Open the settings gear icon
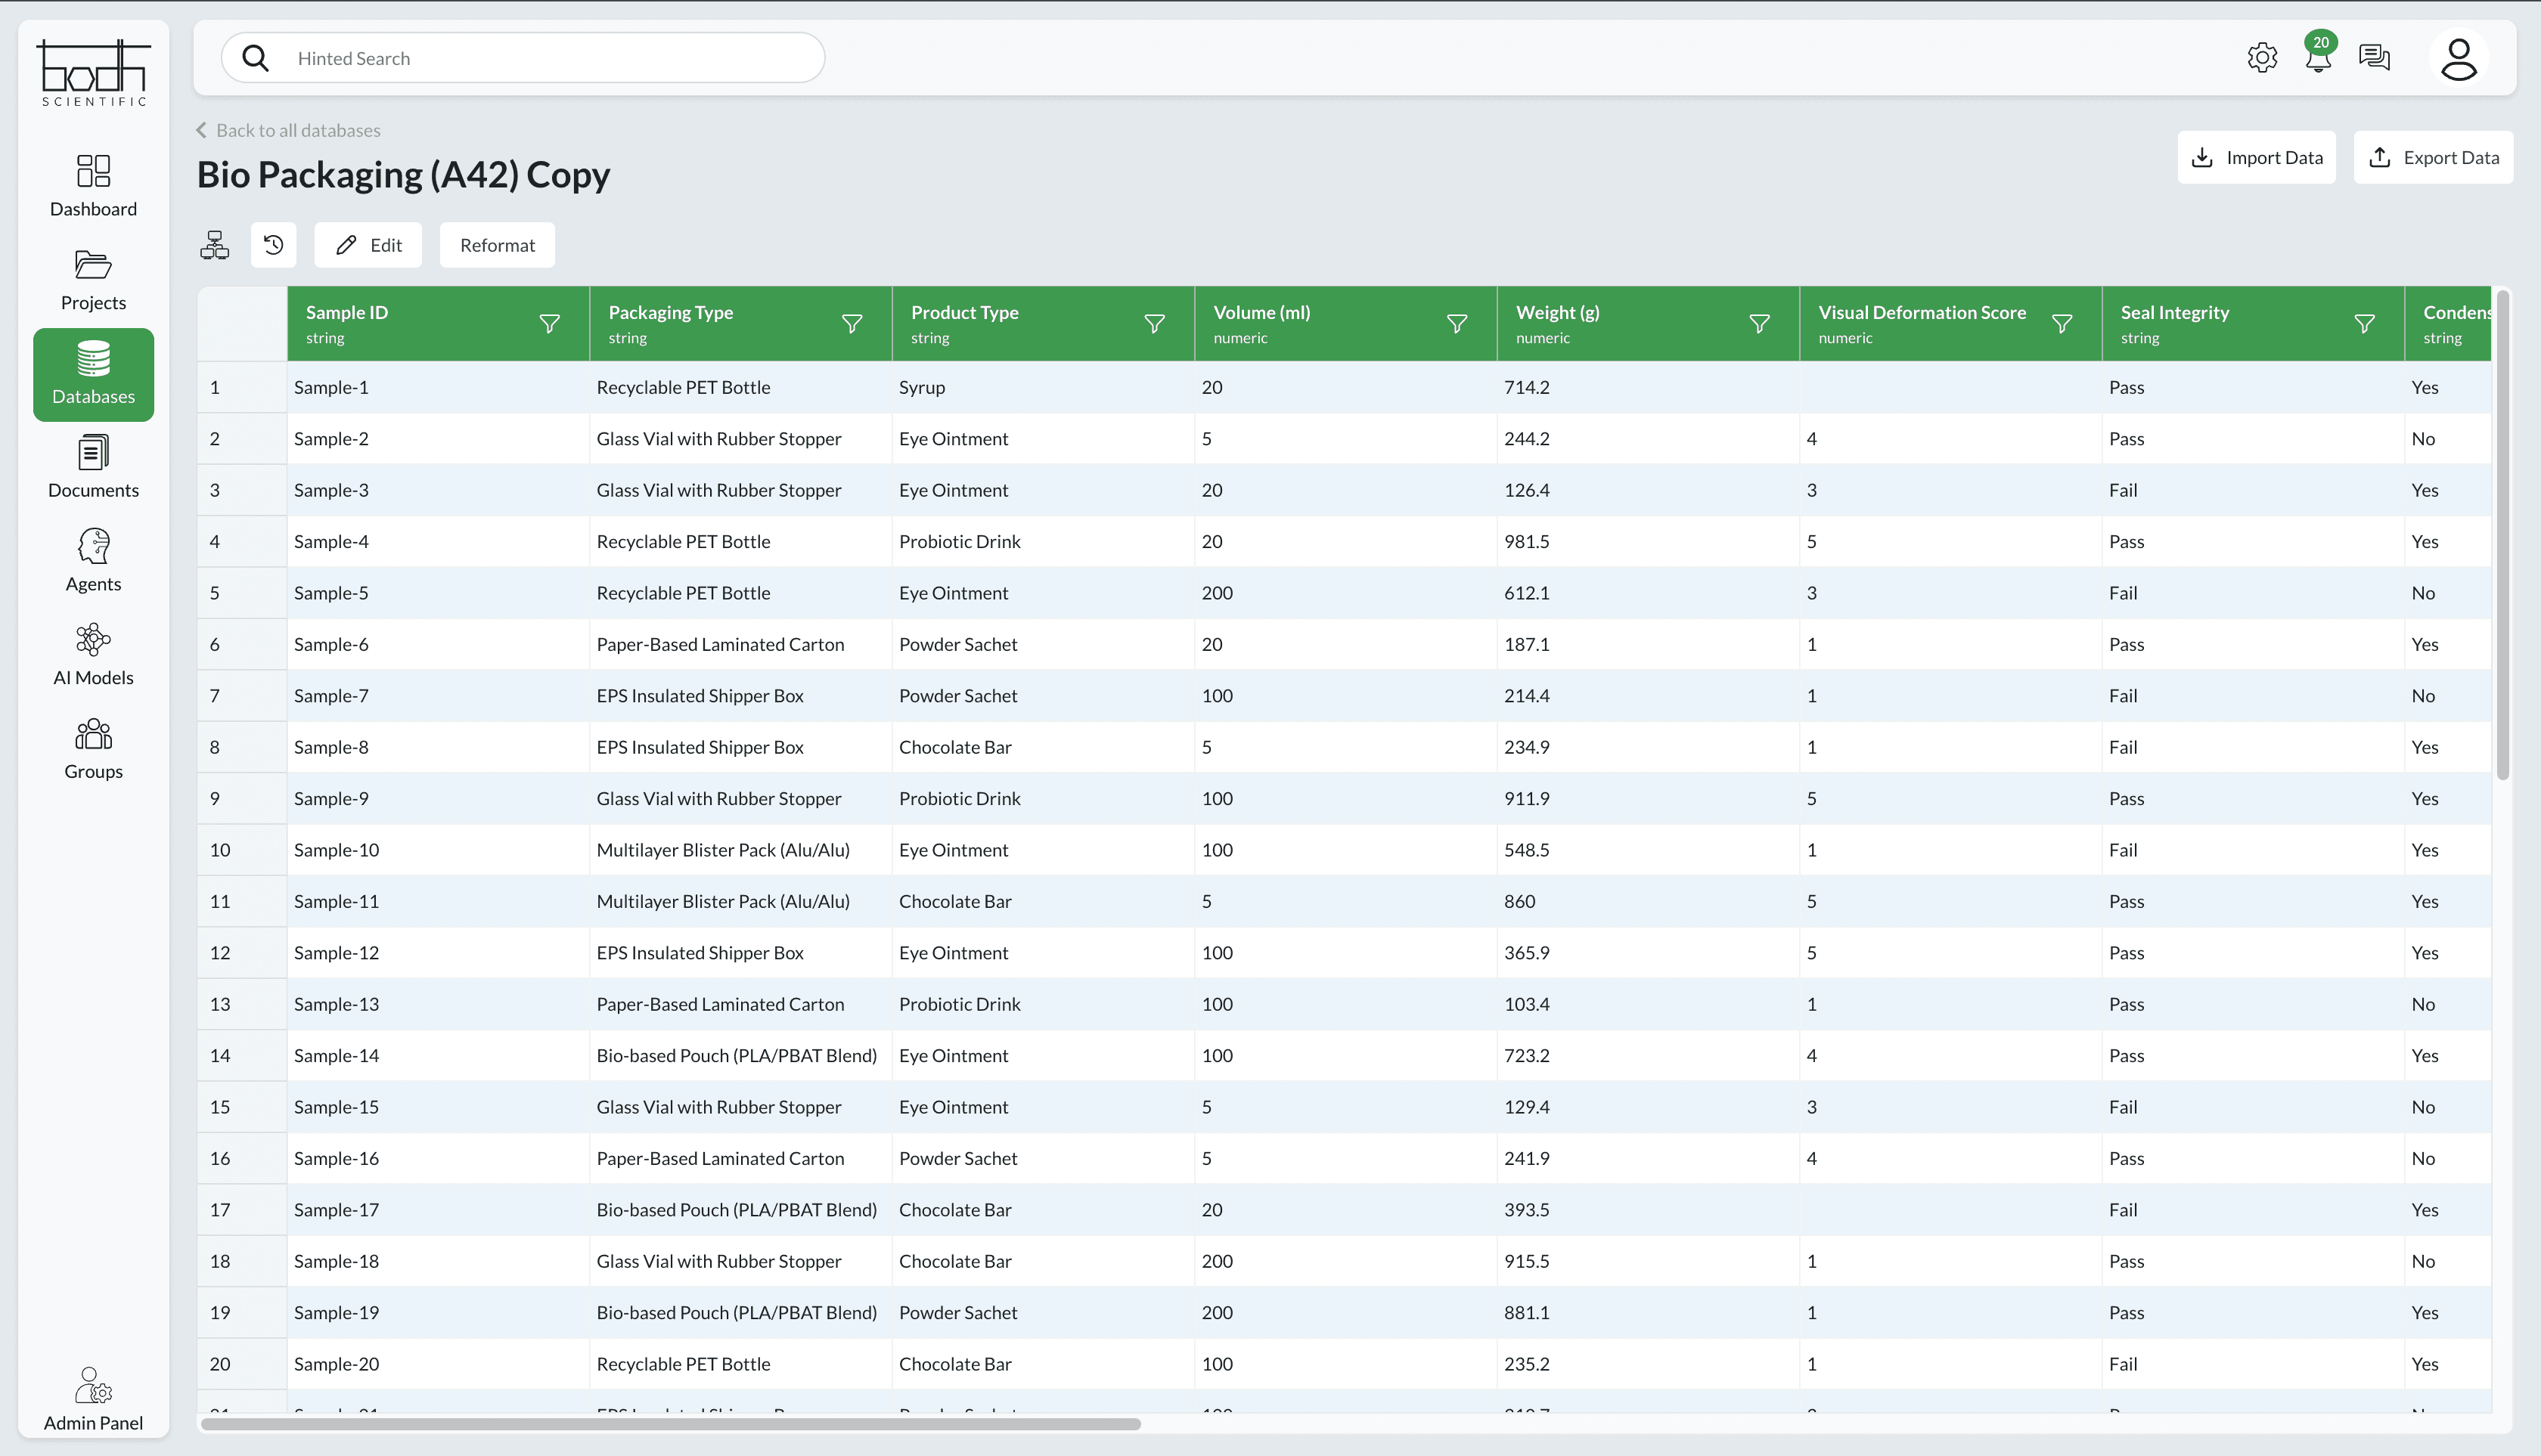Image resolution: width=2541 pixels, height=1456 pixels. [x=2261, y=58]
